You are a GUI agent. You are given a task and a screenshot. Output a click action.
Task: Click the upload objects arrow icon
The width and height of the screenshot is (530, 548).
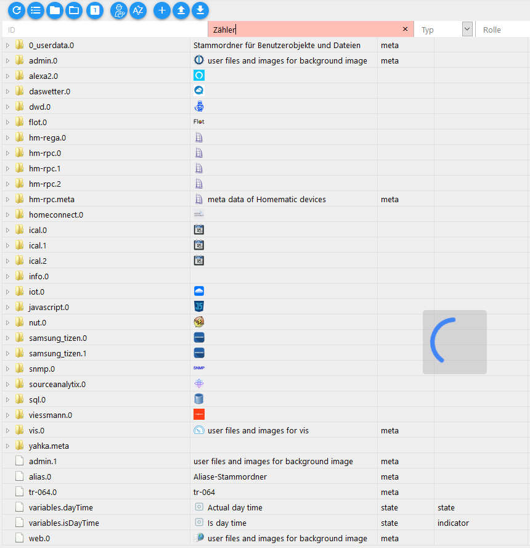click(181, 10)
